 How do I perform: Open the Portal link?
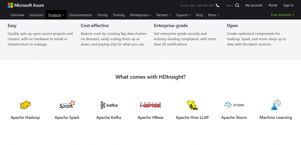[272, 5]
